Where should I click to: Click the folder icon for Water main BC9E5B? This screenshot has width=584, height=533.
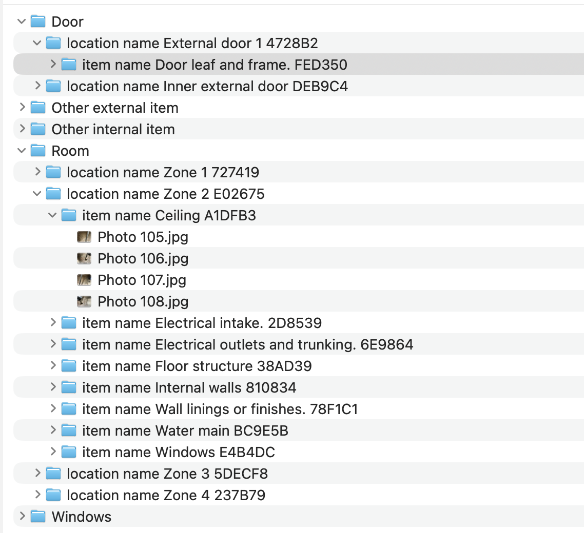point(69,430)
